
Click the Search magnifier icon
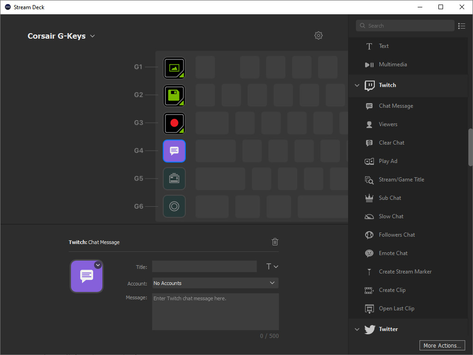tap(363, 26)
